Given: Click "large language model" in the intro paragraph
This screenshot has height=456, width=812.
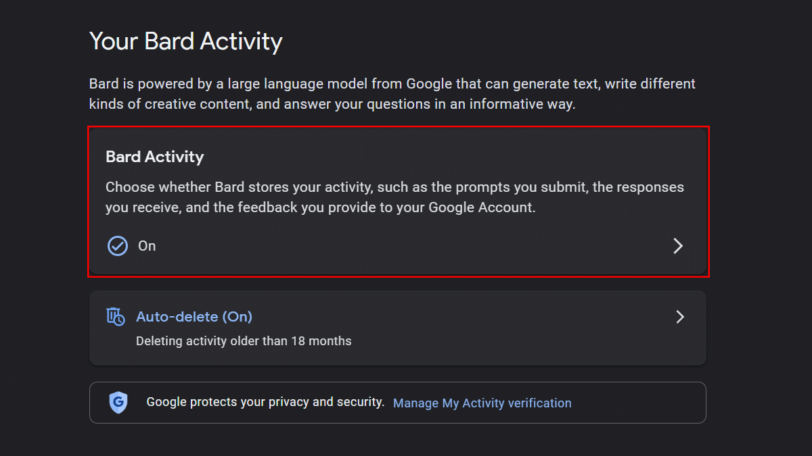Looking at the screenshot, I should (x=302, y=84).
